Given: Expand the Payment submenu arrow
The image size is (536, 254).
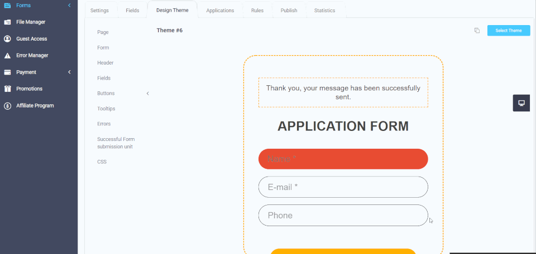Looking at the screenshot, I should coord(69,72).
